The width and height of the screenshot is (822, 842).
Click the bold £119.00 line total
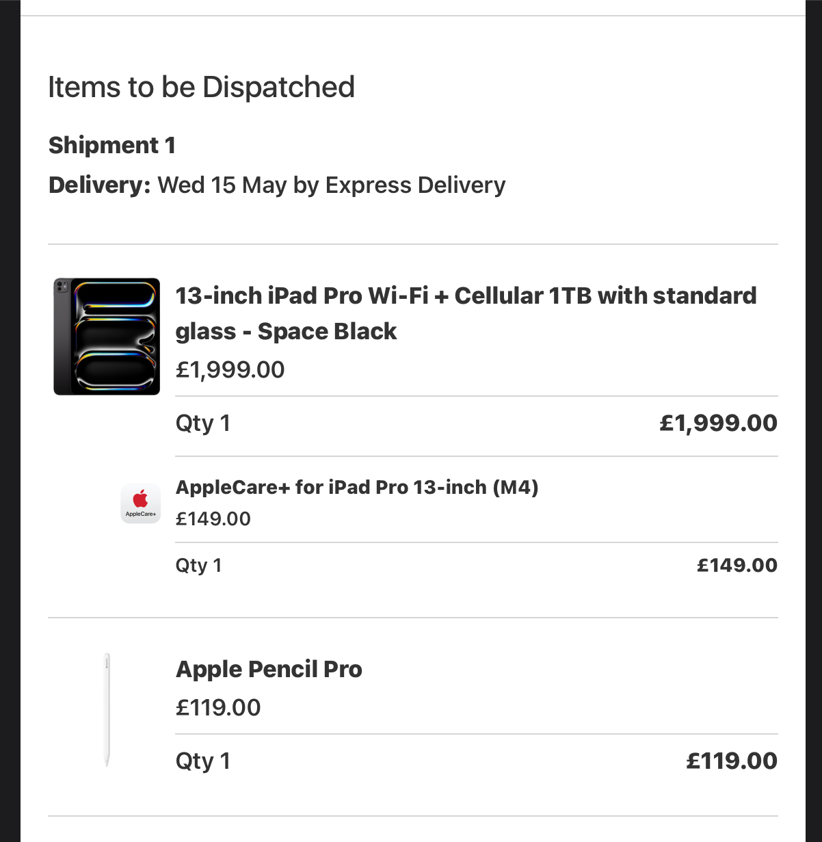coord(732,761)
